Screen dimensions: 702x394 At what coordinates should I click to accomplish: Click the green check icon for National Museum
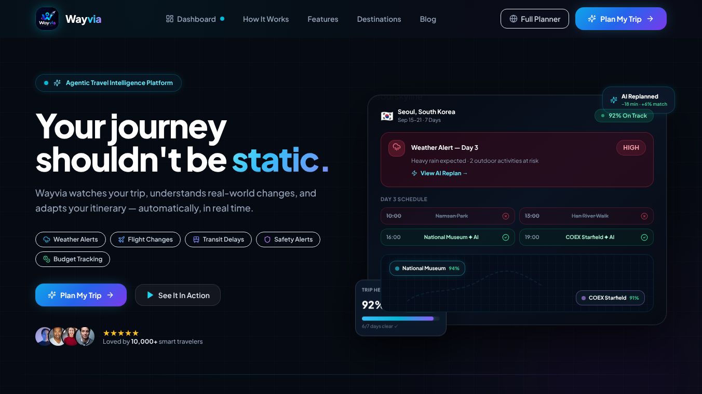tap(506, 237)
